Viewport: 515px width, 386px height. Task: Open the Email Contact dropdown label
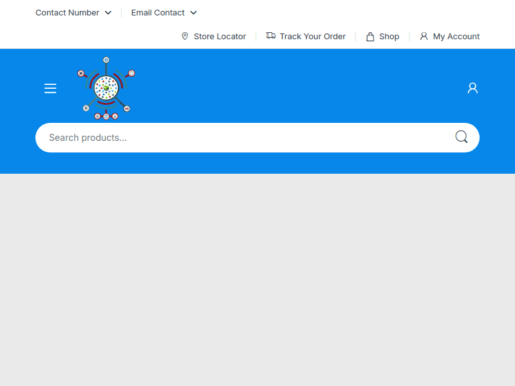point(158,13)
